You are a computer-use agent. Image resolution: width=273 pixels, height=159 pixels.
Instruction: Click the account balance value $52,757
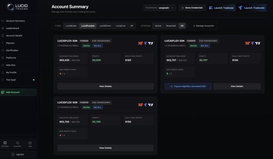pyautogui.click(x=171, y=60)
